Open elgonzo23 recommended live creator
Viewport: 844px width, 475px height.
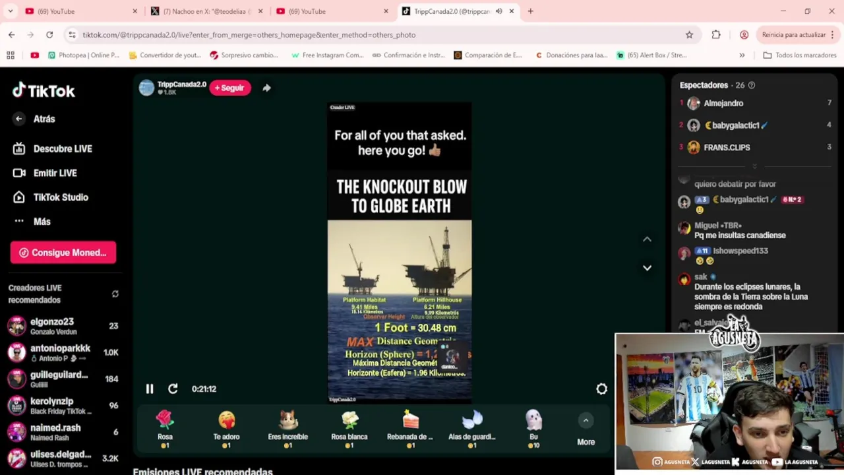(63, 326)
